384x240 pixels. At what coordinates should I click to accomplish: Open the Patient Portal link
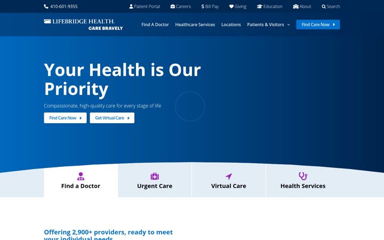145,6
